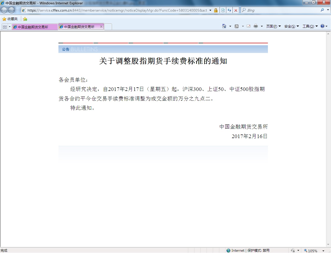
Task: Switch to the inactive 中国金融期货交易所 tab
Action: click(35, 27)
